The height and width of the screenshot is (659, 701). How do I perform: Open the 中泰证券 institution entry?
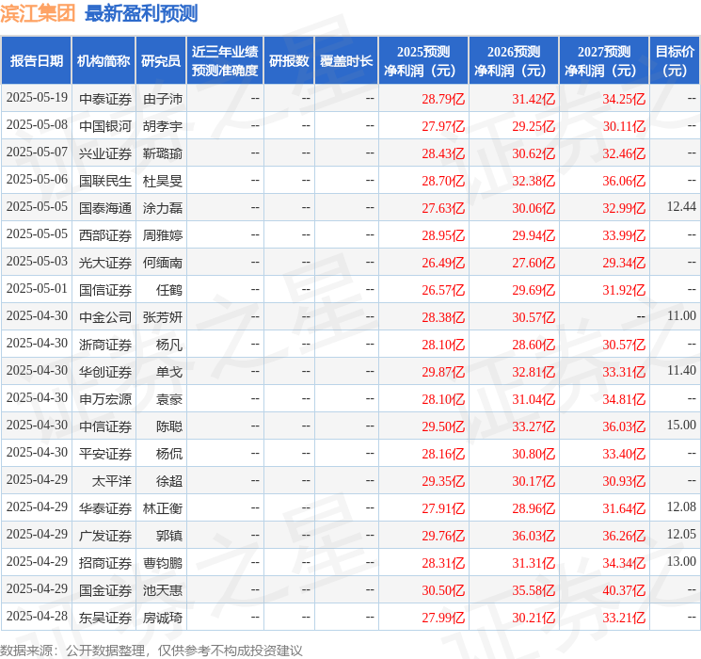point(104,98)
